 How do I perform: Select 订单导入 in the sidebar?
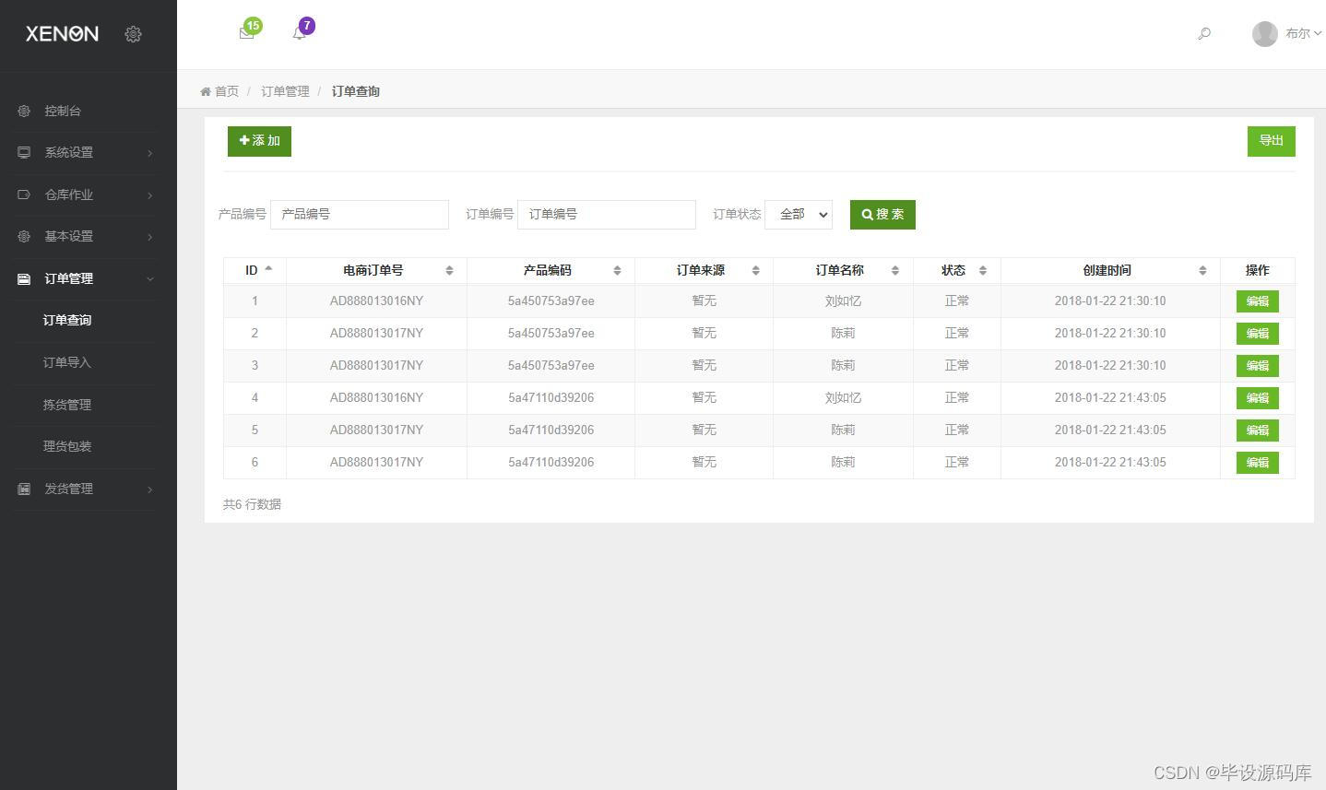point(67,362)
